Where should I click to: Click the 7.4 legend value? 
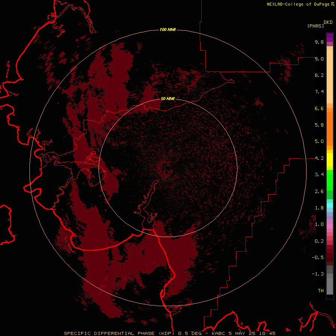pos(319,92)
